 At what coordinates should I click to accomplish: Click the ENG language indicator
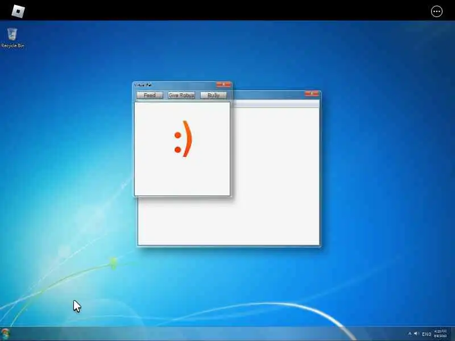tap(427, 334)
